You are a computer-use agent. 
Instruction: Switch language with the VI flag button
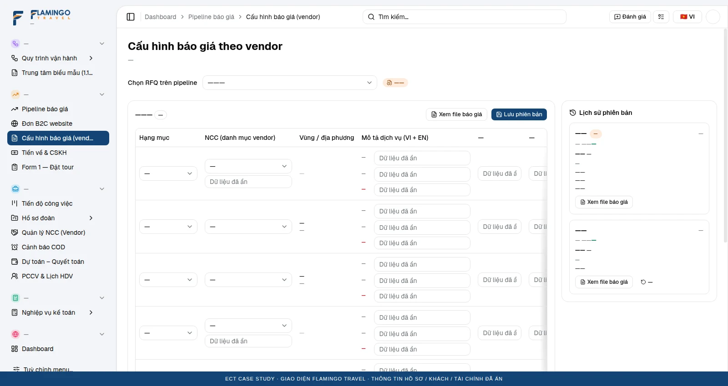click(x=688, y=17)
